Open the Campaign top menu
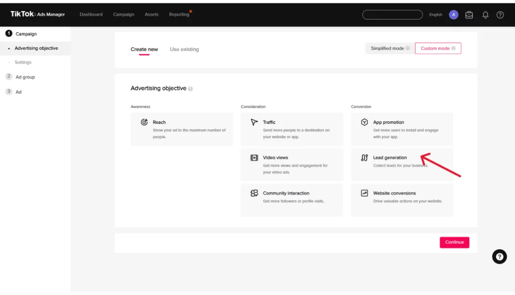The width and height of the screenshot is (515, 295). point(124,15)
